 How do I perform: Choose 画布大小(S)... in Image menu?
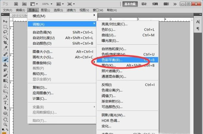click(62, 57)
